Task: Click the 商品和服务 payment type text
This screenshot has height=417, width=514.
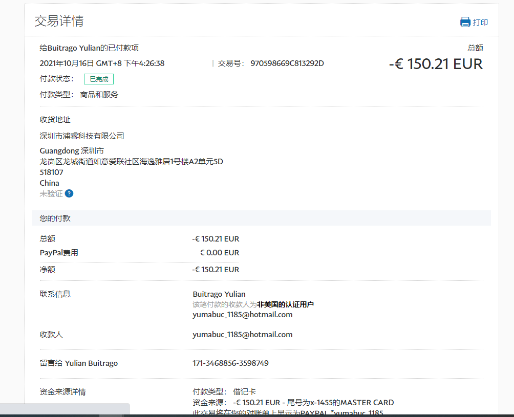Action: coord(99,95)
